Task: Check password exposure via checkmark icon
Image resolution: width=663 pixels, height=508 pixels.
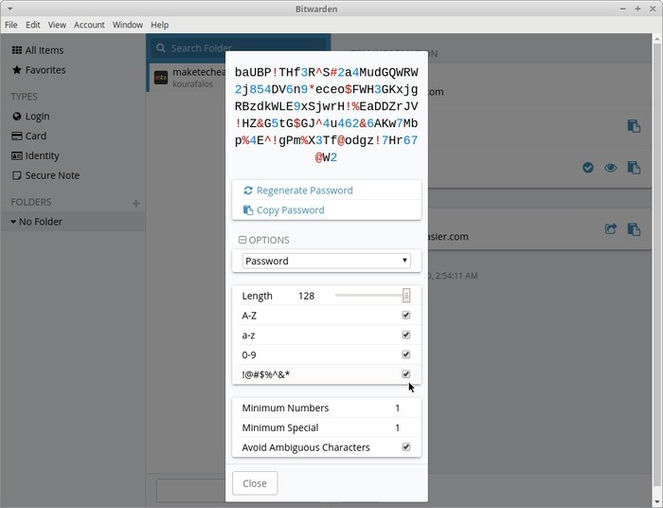Action: pyautogui.click(x=588, y=168)
